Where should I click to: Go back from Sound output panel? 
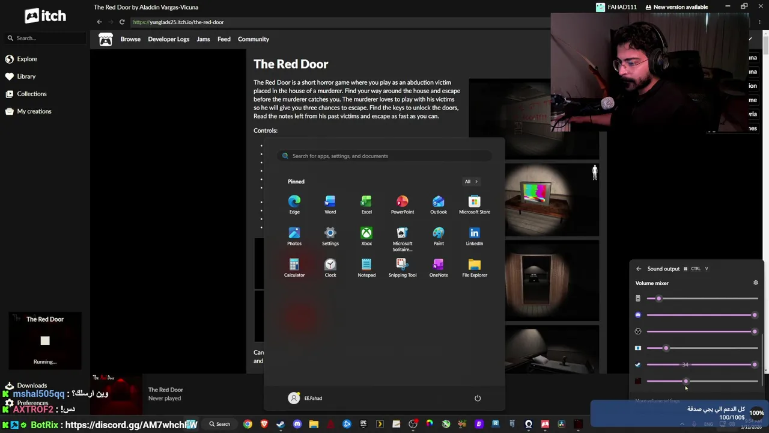click(x=639, y=269)
